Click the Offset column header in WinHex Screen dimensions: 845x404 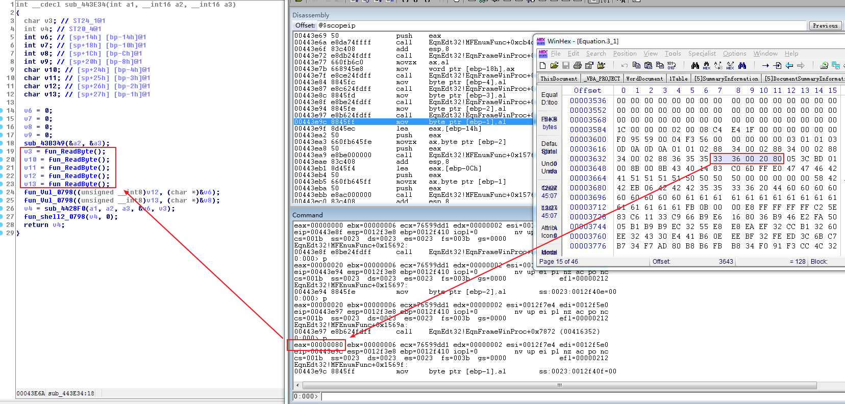(587, 90)
